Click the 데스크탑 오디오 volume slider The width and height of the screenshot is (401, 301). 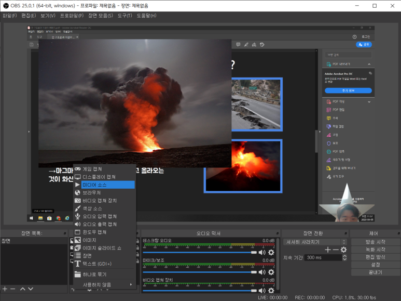click(x=200, y=253)
